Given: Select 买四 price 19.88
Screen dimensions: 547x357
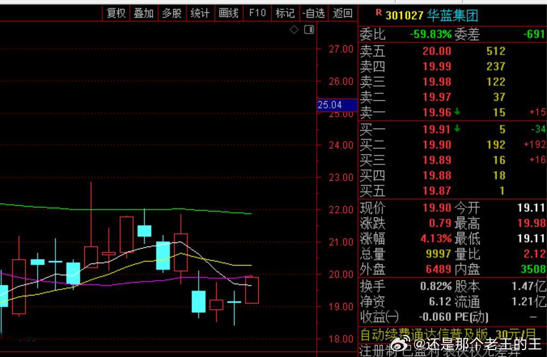Looking at the screenshot, I should tap(437, 176).
